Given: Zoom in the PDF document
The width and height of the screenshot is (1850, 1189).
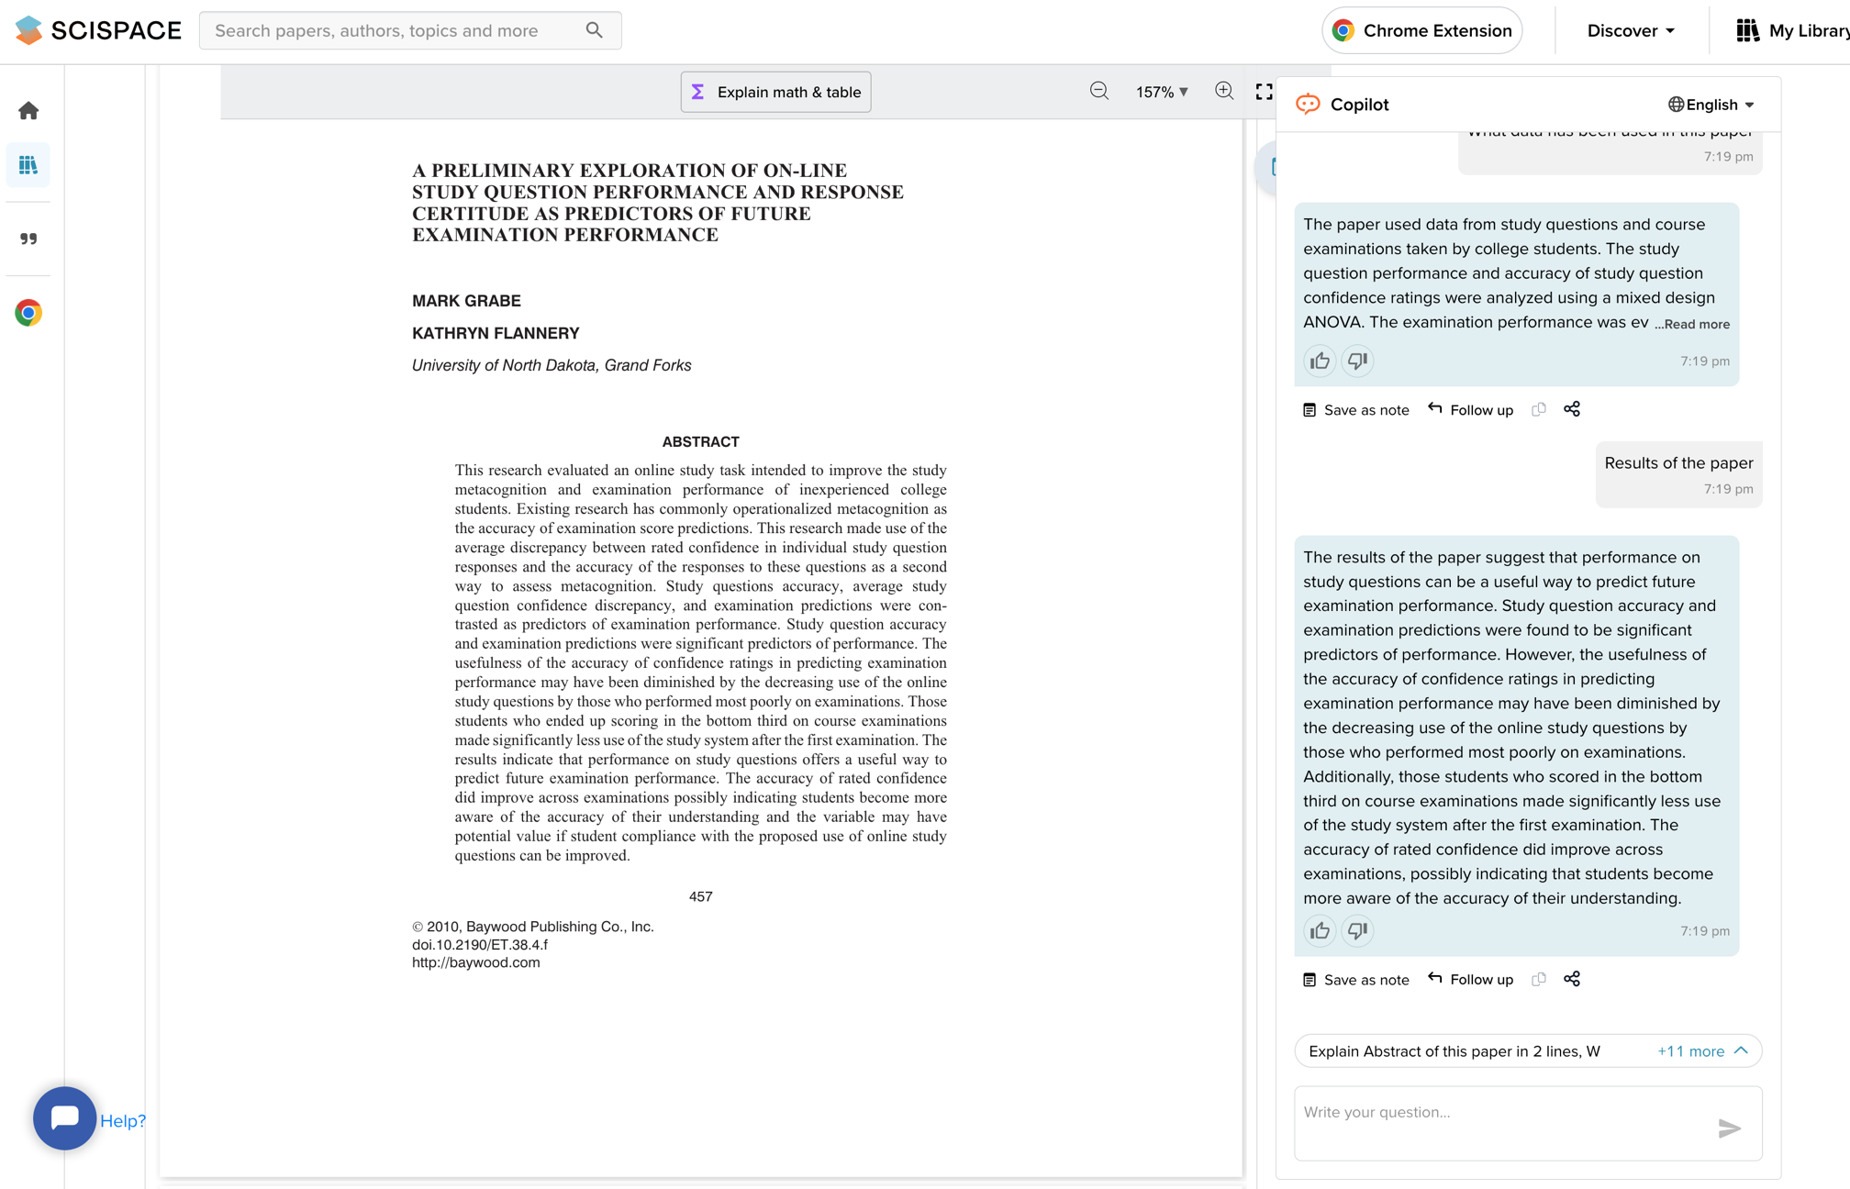Looking at the screenshot, I should click(1224, 91).
